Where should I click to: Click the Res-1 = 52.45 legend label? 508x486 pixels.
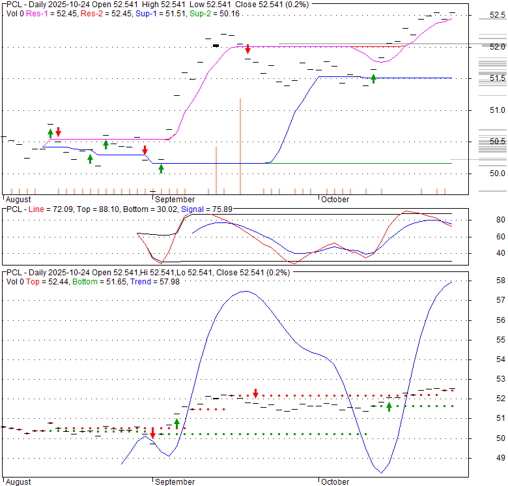[x=49, y=13]
